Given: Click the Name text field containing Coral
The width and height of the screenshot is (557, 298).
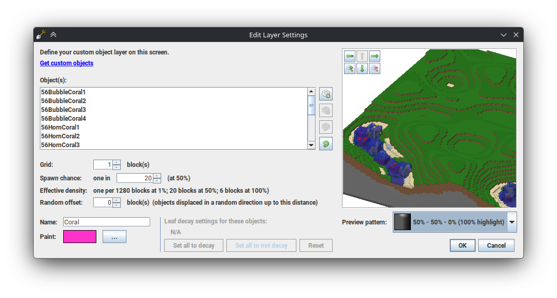Looking at the screenshot, I should (x=106, y=222).
